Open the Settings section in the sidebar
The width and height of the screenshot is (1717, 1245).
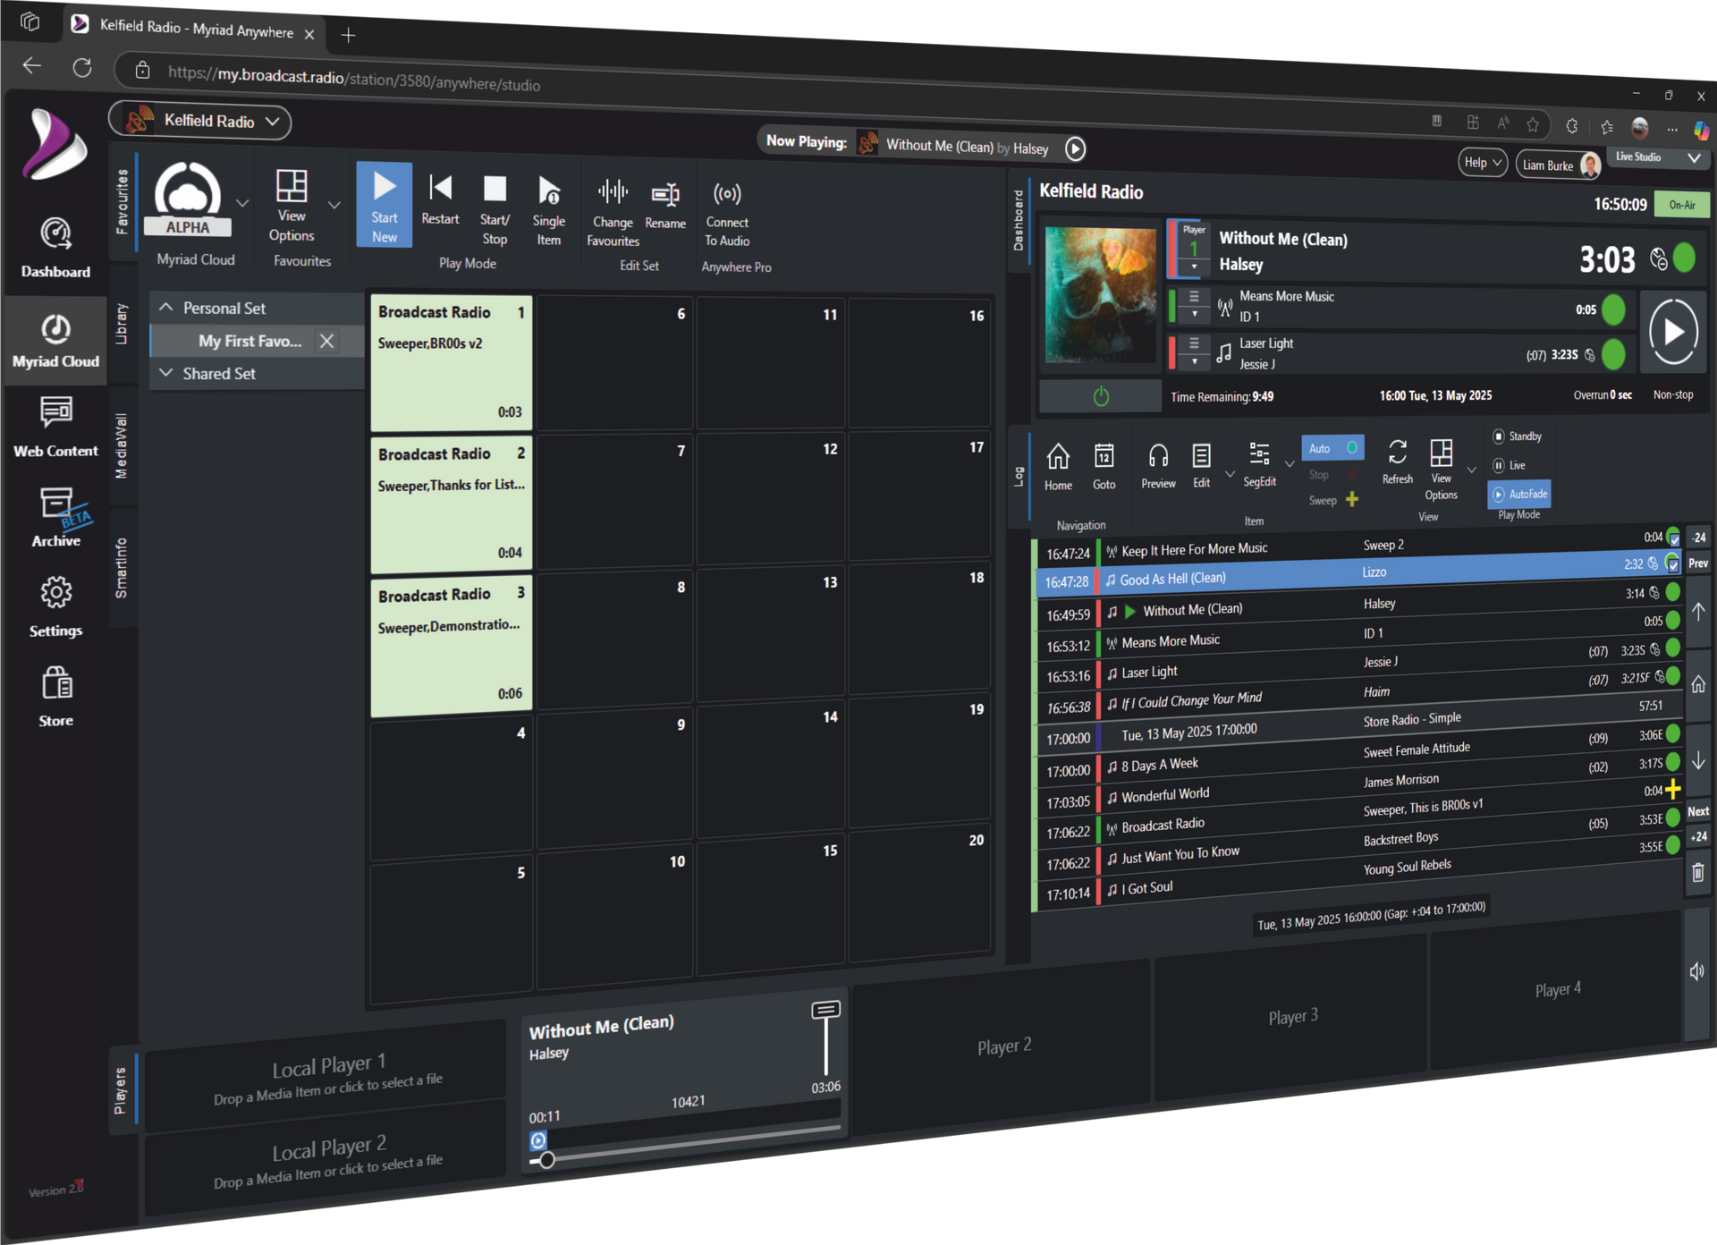click(55, 601)
